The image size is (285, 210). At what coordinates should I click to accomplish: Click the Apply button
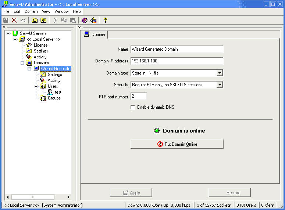coord(131,193)
